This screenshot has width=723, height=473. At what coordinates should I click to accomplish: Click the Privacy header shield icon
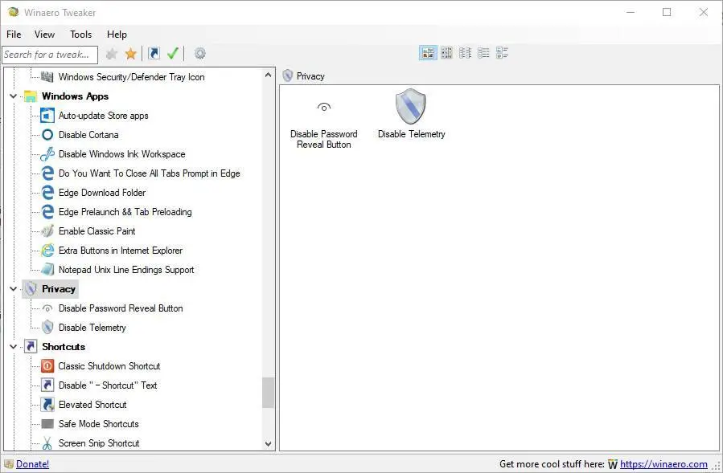click(288, 75)
